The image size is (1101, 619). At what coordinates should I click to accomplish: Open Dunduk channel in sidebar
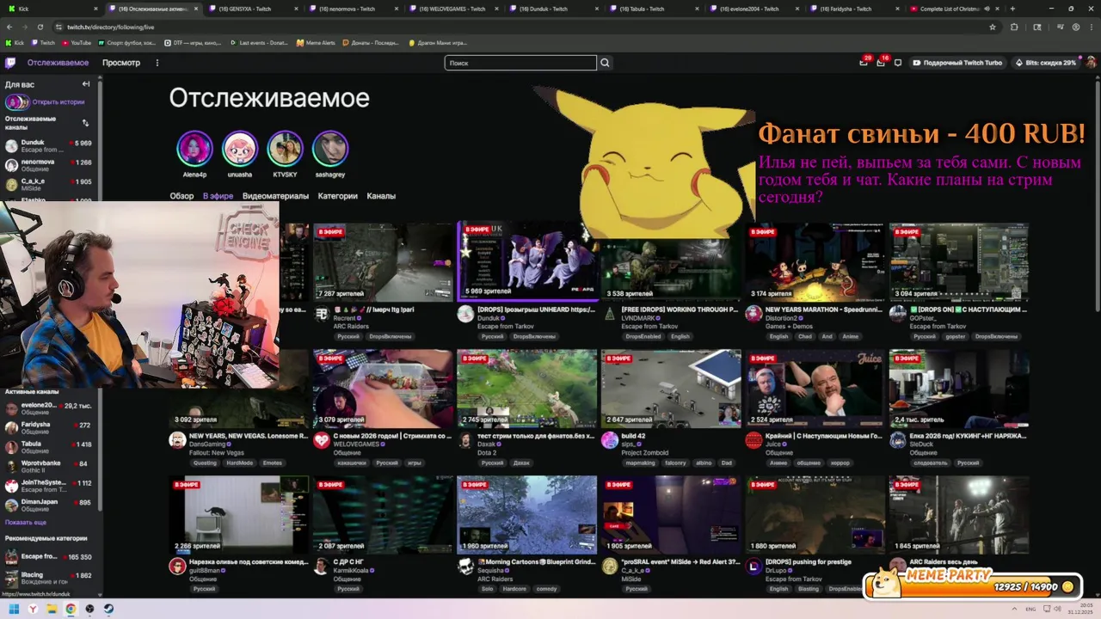49,146
